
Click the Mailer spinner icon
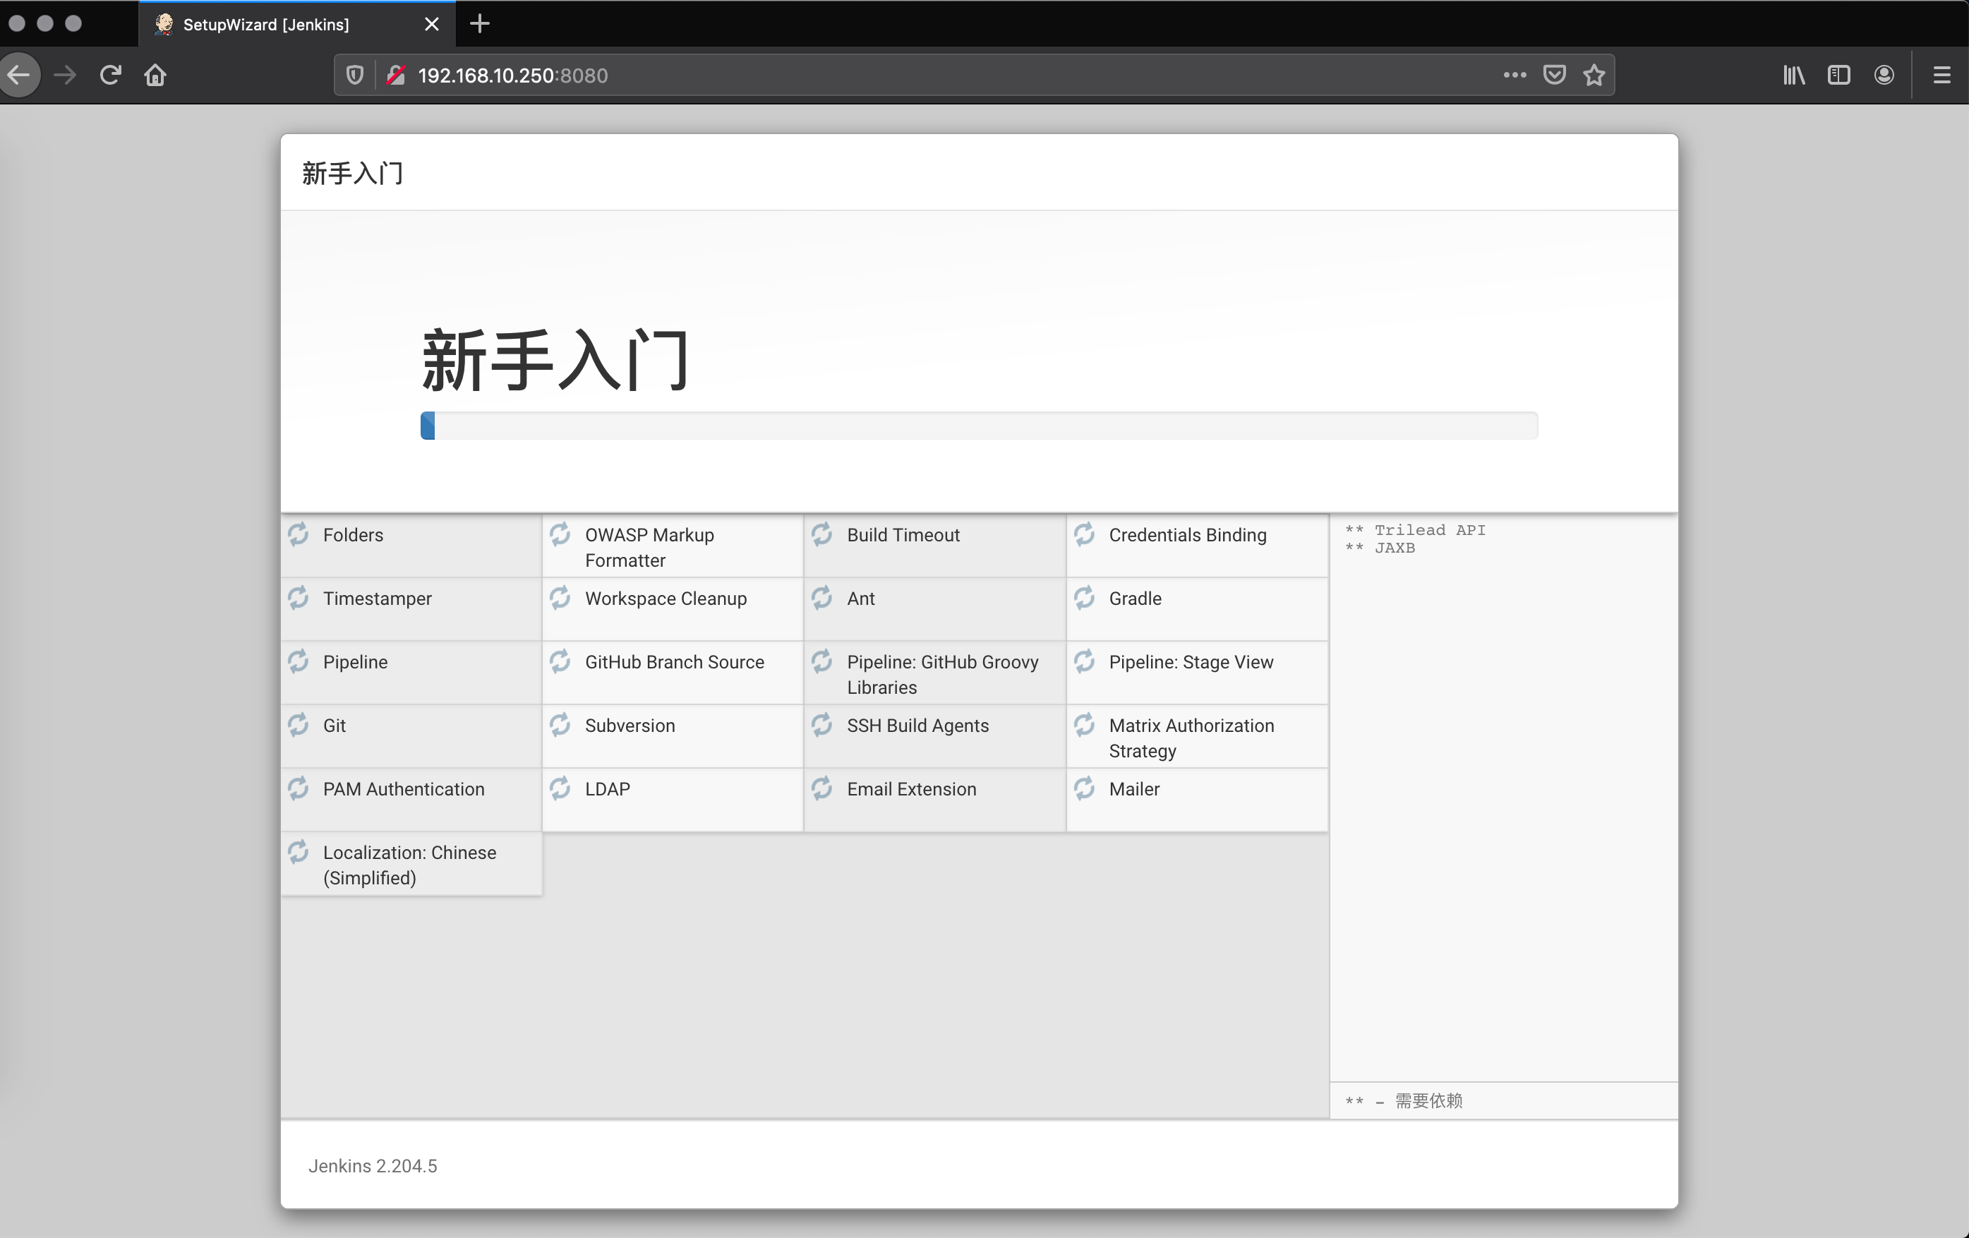[x=1084, y=788]
